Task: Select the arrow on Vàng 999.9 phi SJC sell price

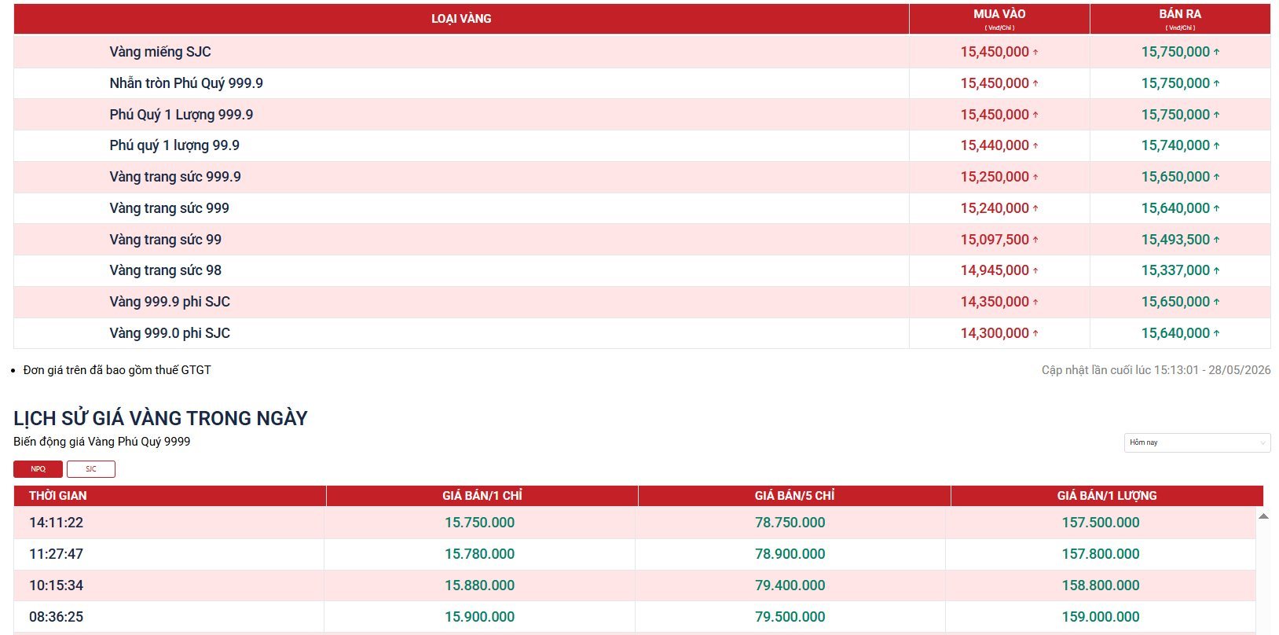Action: pos(1216,302)
